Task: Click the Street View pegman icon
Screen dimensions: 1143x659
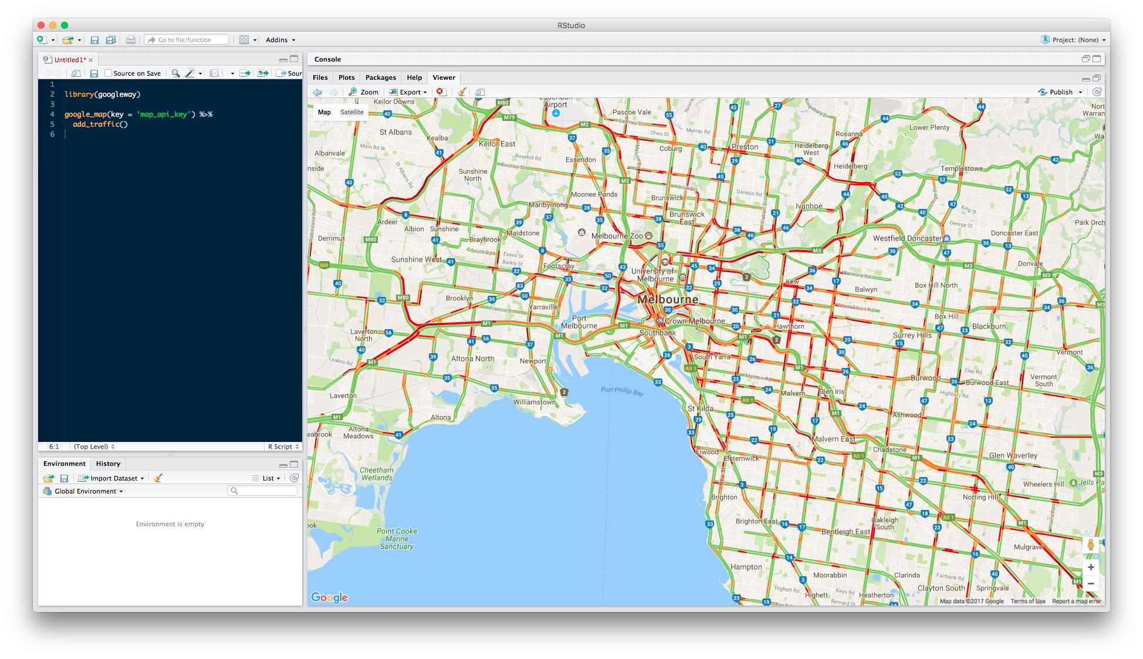Action: pos(1090,545)
